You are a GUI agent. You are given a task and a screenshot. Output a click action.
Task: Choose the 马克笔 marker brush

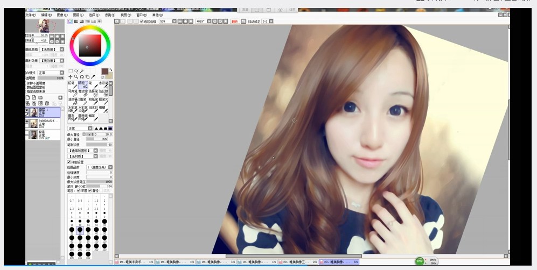tap(73, 93)
